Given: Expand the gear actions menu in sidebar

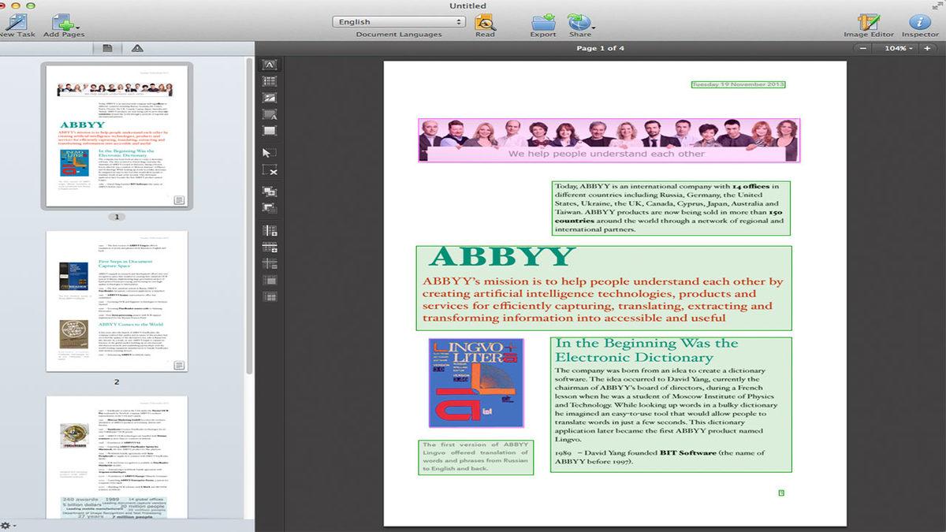Looking at the screenshot, I should point(9,525).
